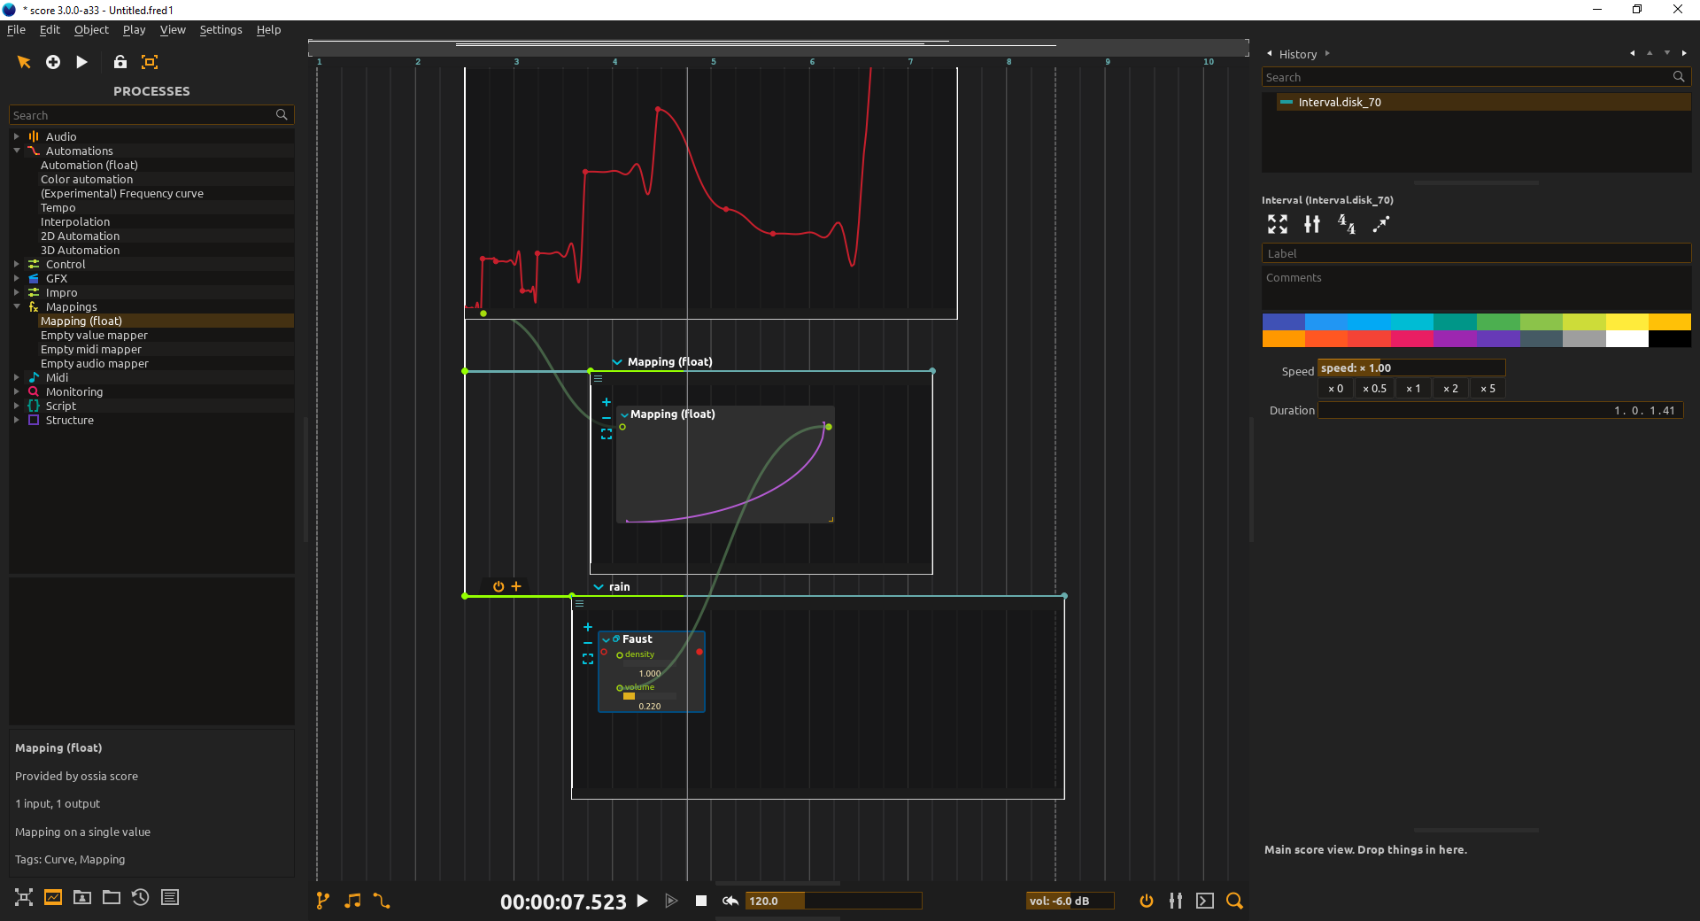Select the orange arrow selection tool

24,62
